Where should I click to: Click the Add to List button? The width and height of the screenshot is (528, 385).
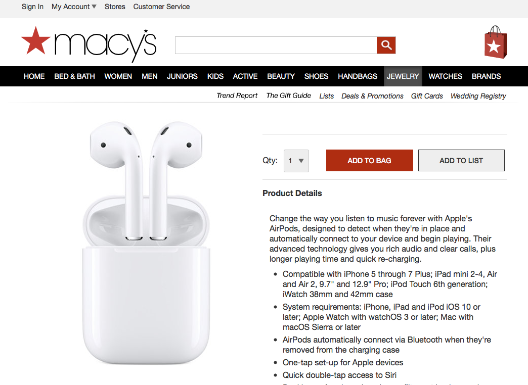pos(461,161)
